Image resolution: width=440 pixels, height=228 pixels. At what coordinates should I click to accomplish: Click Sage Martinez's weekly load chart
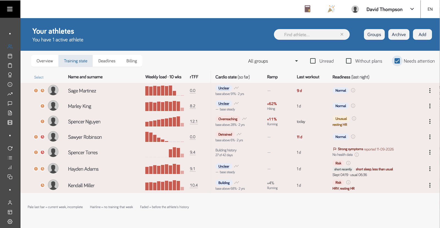[164, 90]
